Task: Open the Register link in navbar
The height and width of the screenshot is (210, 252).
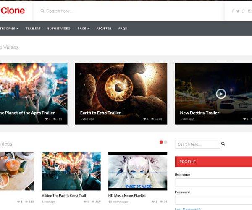Action: coord(104,29)
